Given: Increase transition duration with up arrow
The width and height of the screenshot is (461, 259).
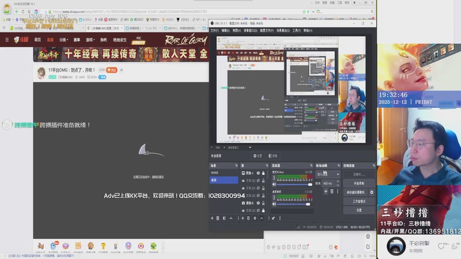Looking at the screenshot, I should click(x=338, y=181).
